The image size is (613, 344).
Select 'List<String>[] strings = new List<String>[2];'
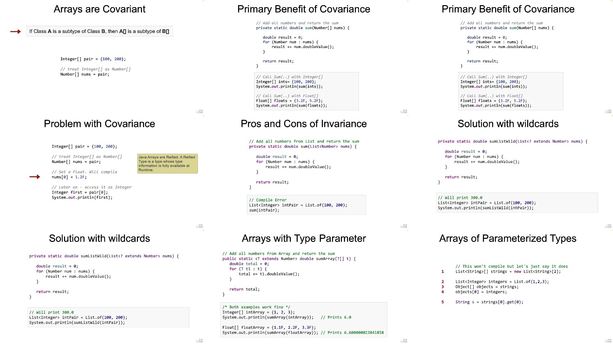508,272
